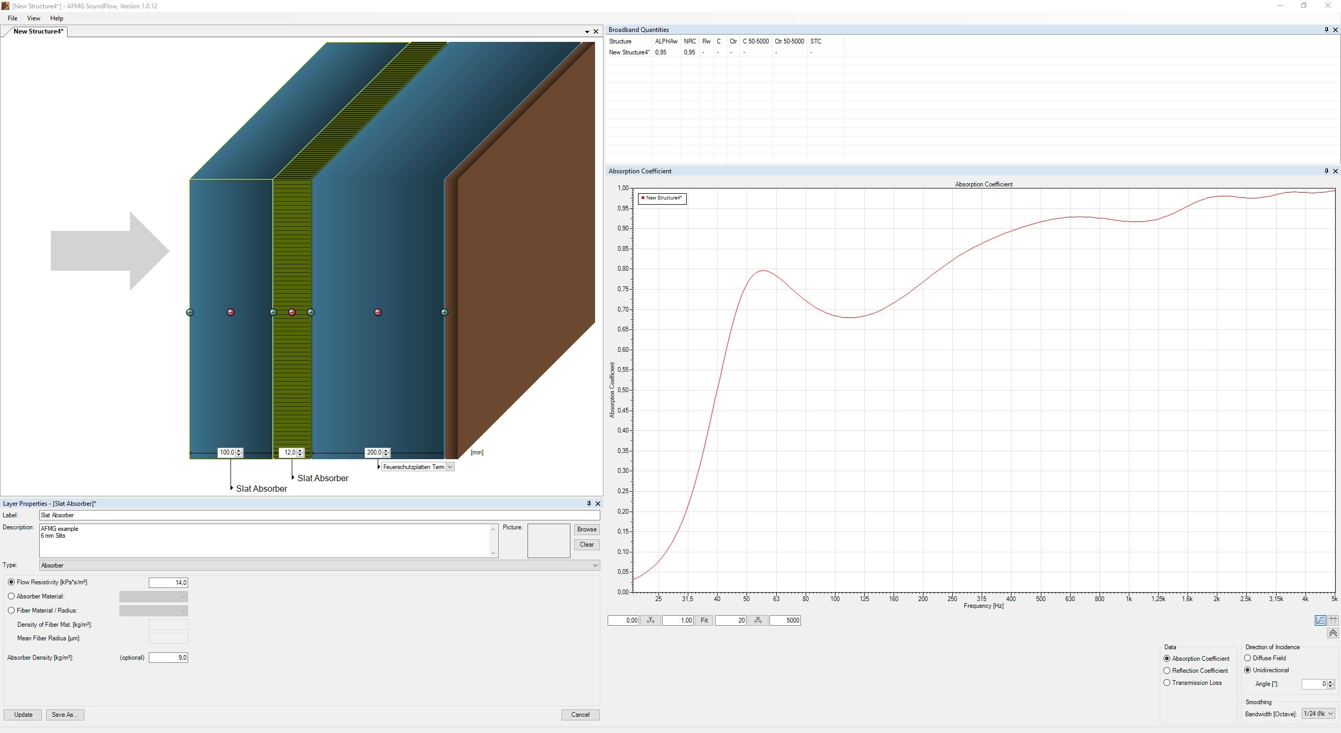Open the View menu
This screenshot has height=733, width=1341.
click(x=34, y=18)
